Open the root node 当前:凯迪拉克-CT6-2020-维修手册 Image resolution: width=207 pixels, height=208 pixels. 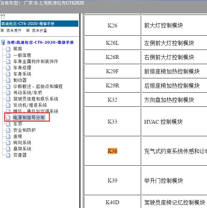point(40,42)
